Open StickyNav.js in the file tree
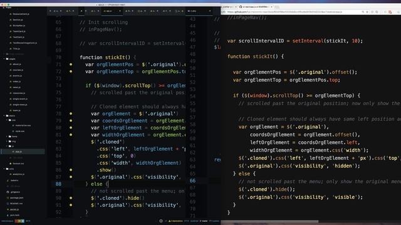 pos(19,26)
